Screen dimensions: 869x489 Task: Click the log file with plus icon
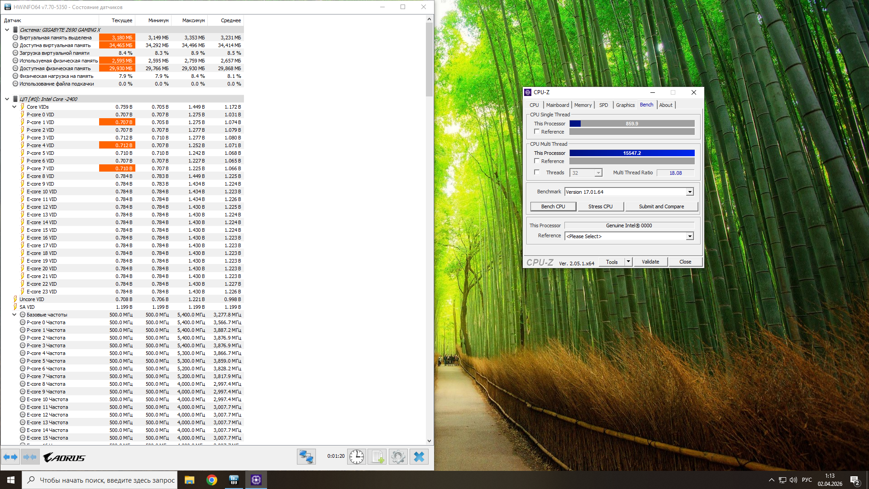377,456
